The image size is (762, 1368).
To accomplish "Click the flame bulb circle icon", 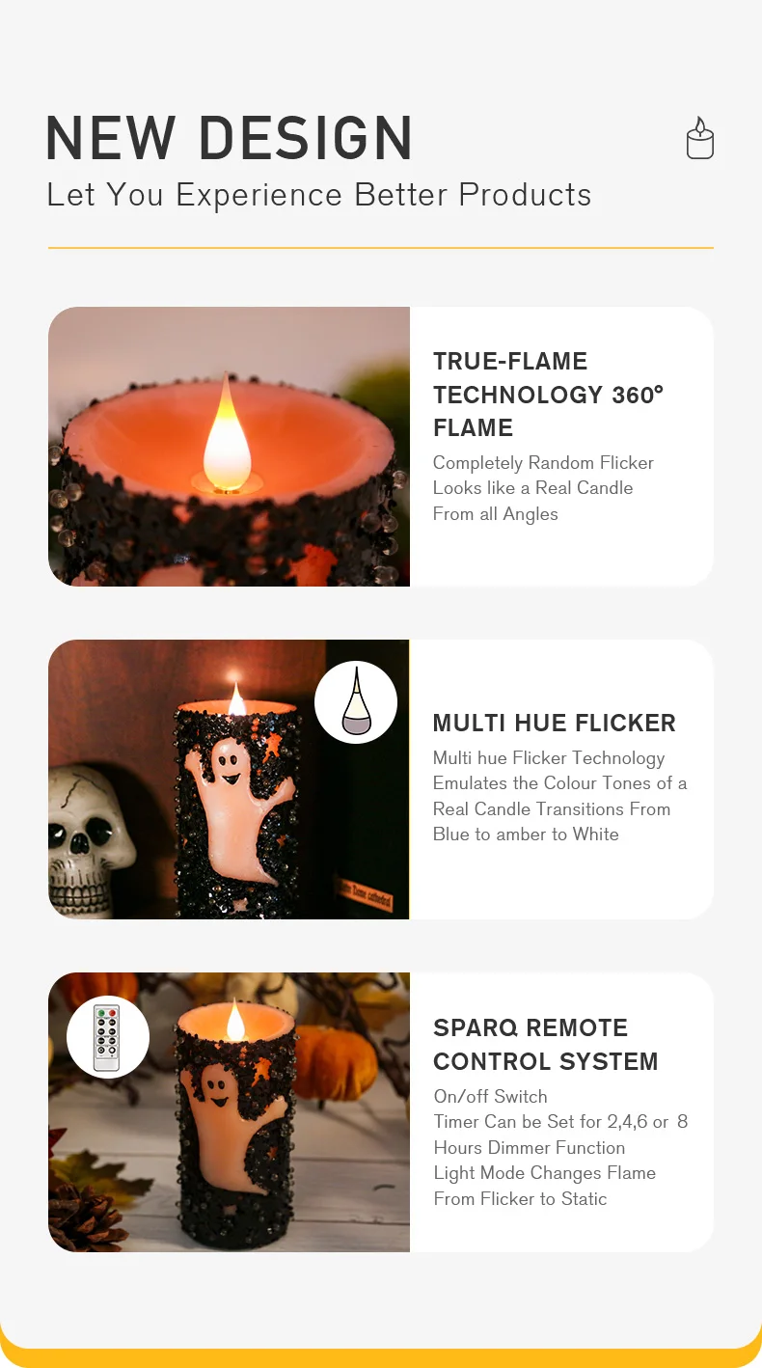I will [x=356, y=702].
